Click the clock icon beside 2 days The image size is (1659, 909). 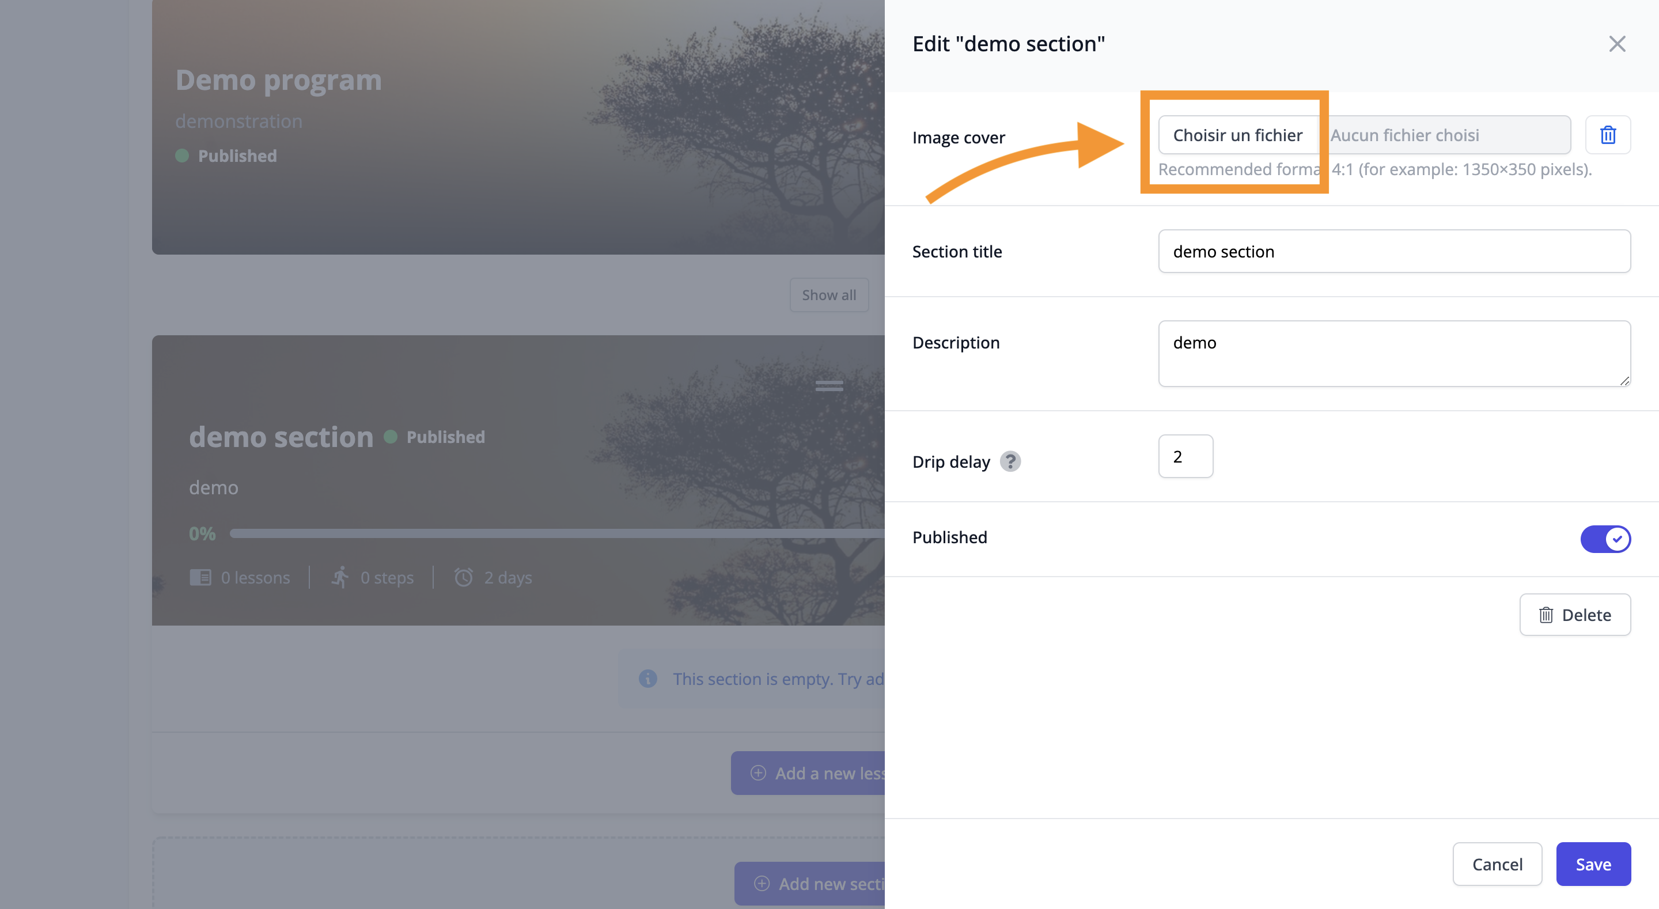tap(464, 577)
